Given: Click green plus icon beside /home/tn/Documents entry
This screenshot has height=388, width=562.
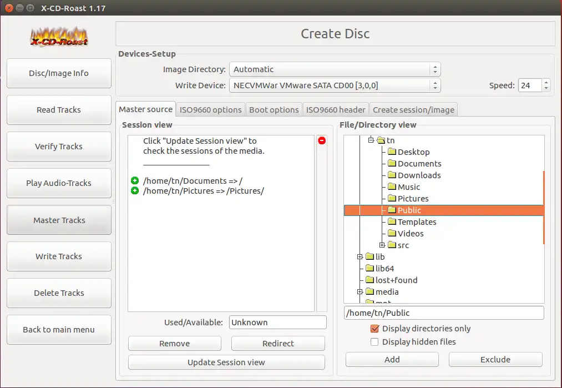Looking at the screenshot, I should (135, 181).
